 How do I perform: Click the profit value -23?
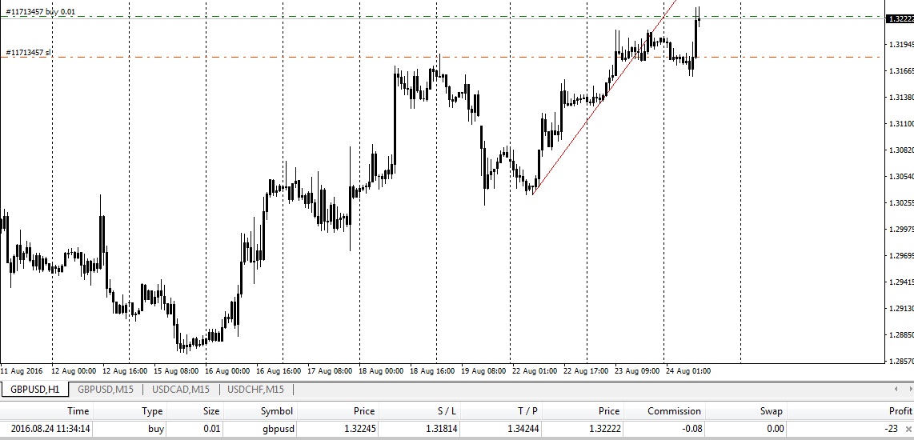tap(891, 429)
